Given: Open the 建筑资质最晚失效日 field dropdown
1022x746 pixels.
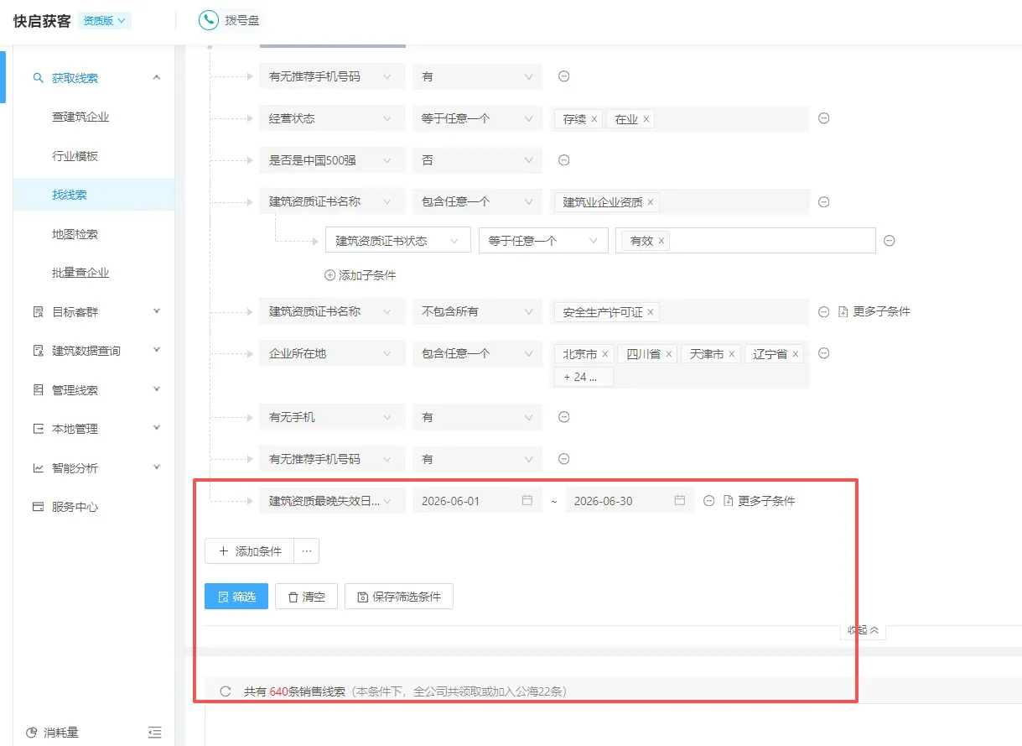Looking at the screenshot, I should tap(332, 501).
